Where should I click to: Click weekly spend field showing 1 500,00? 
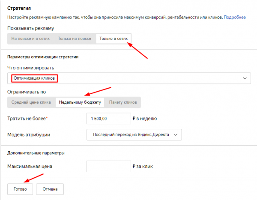pyautogui.click(x=108, y=119)
